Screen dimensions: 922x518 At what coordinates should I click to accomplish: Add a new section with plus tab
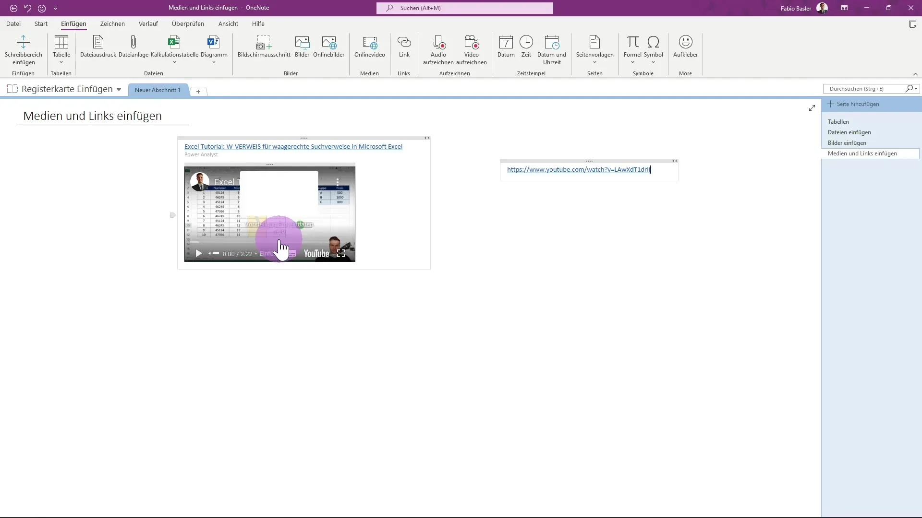[198, 91]
